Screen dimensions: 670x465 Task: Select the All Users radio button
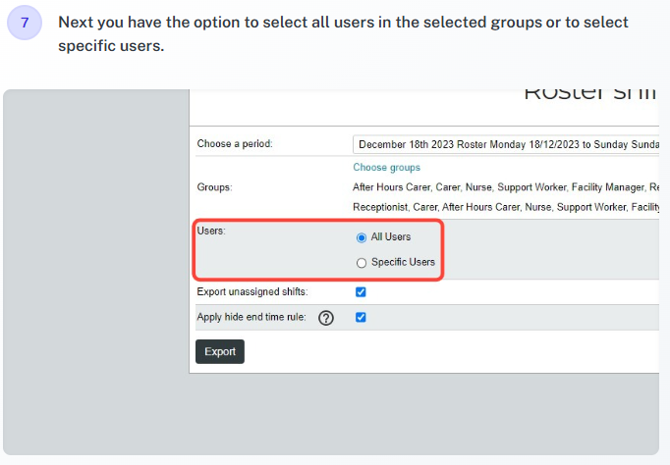coord(362,237)
